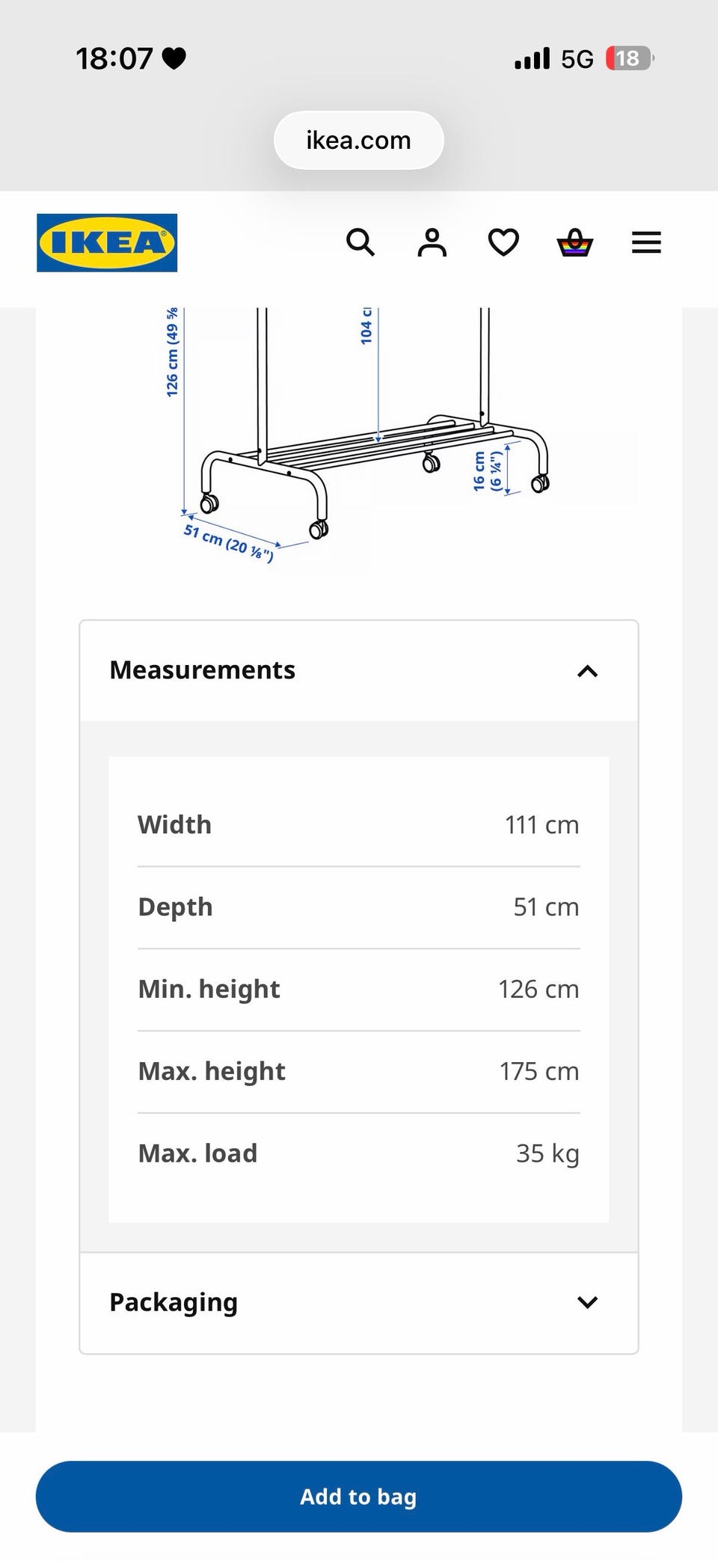Open the shopping basket icon
This screenshot has height=1561, width=718.
point(575,242)
